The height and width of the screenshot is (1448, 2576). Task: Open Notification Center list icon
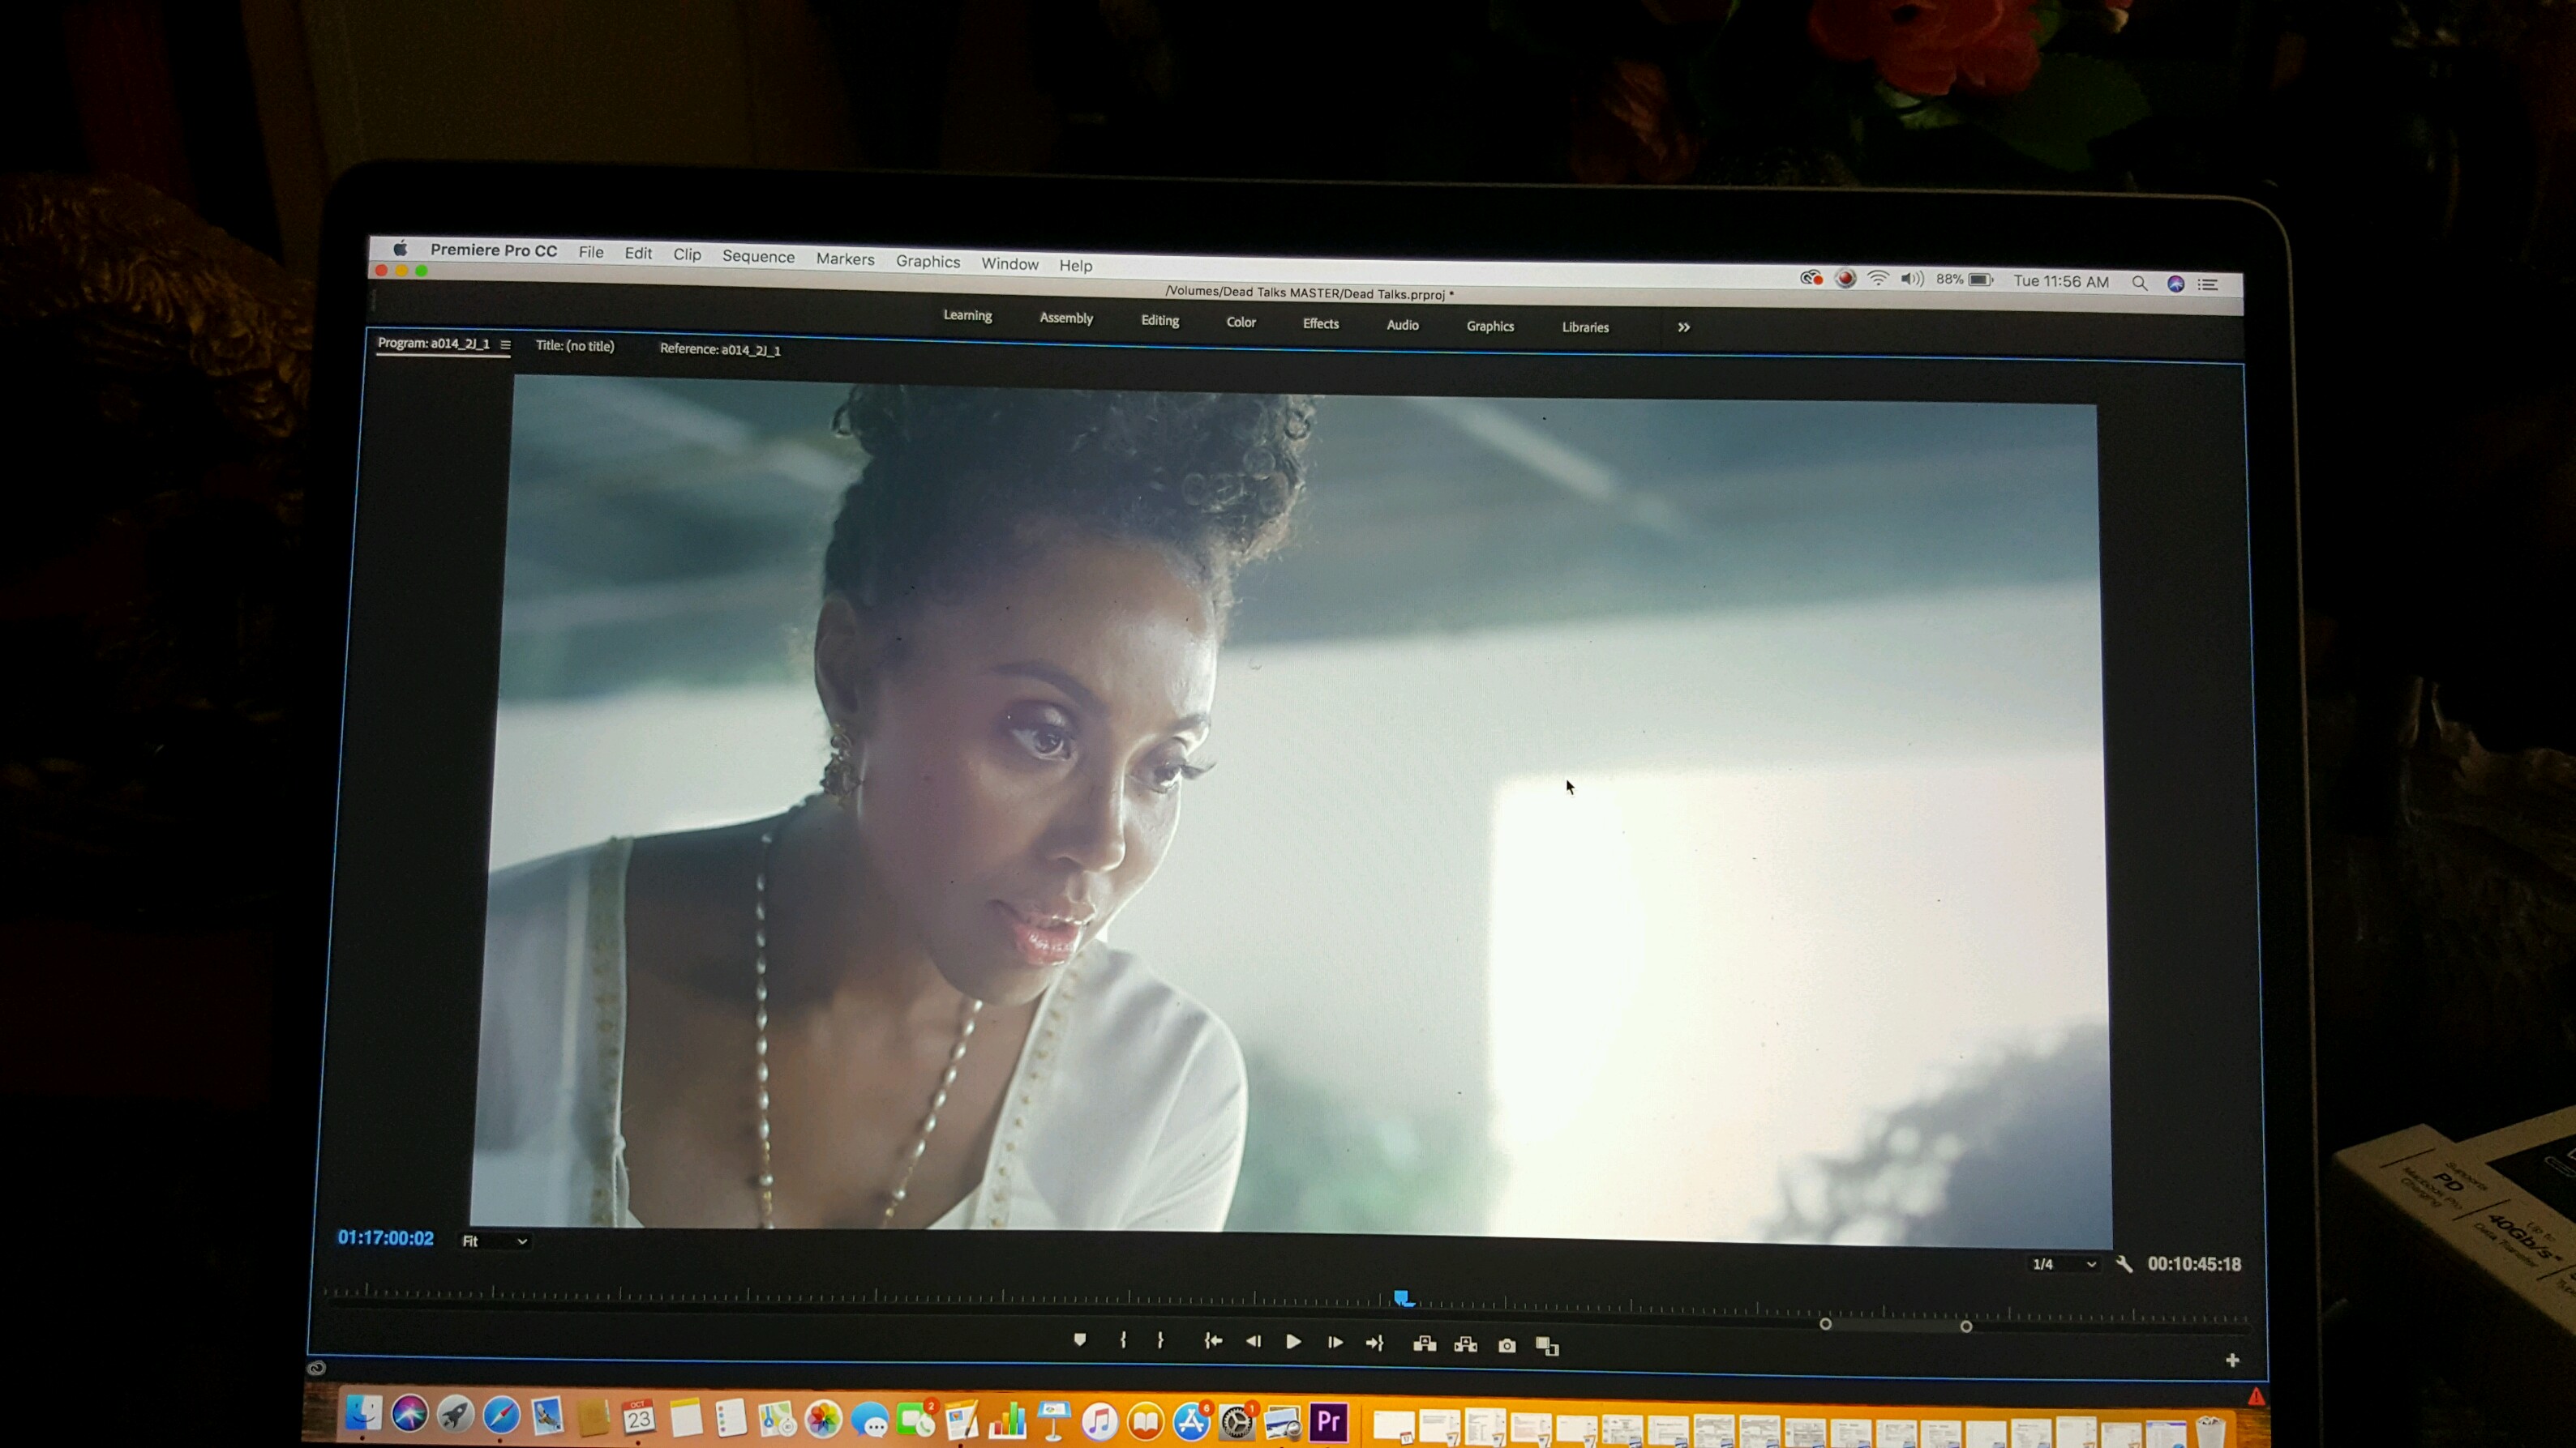coord(2208,284)
